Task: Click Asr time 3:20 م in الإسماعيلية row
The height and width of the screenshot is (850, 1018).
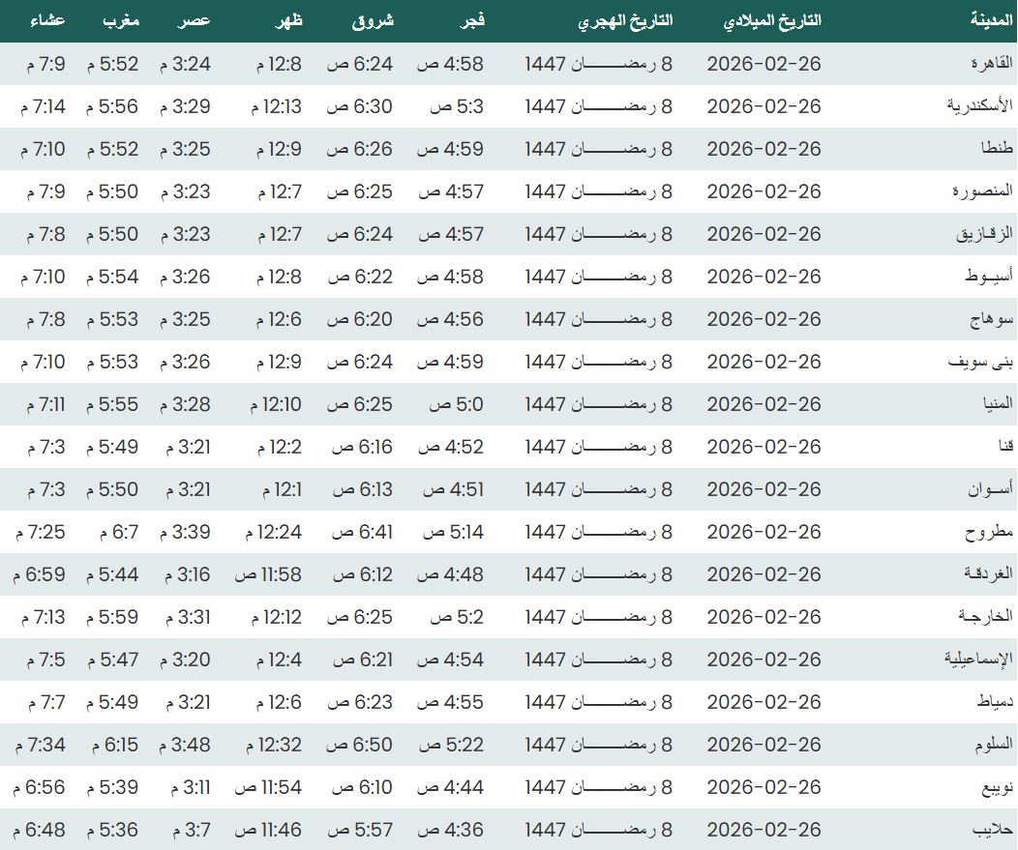Action: click(x=185, y=659)
